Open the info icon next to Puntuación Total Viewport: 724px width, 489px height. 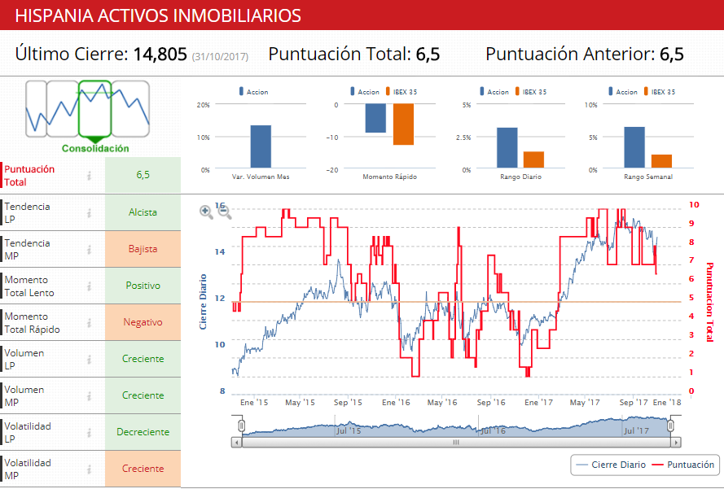click(x=89, y=175)
